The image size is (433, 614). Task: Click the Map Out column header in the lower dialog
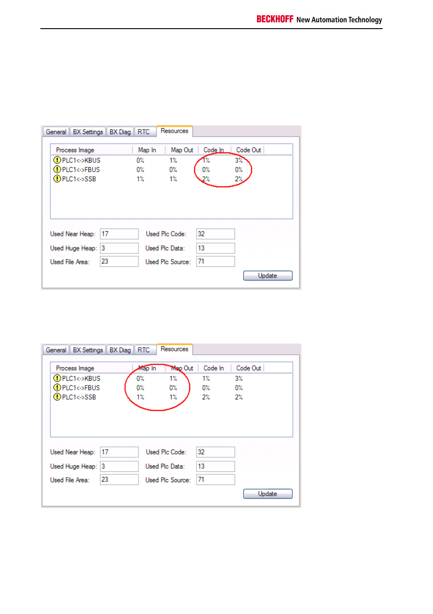[x=182, y=368]
